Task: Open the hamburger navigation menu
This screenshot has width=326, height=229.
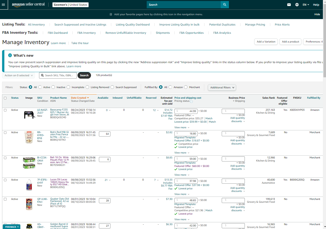Action: click(x=3, y=5)
